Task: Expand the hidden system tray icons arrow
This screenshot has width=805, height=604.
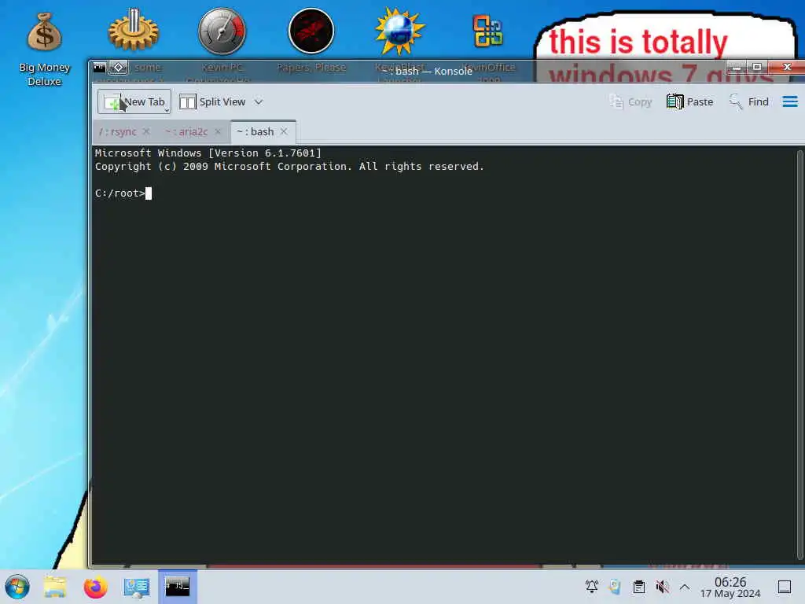Action: (x=685, y=587)
